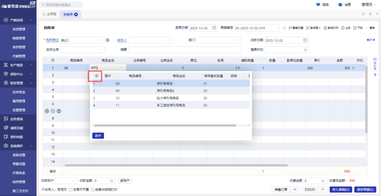Open 业务查询 in sidebar
The height and width of the screenshot is (196, 381).
tap(17, 119)
